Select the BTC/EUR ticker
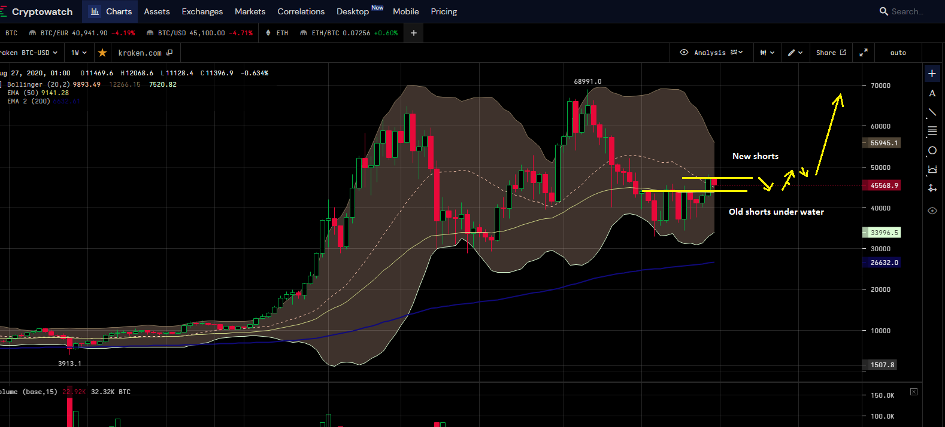The width and height of the screenshot is (945, 427). 82,33
